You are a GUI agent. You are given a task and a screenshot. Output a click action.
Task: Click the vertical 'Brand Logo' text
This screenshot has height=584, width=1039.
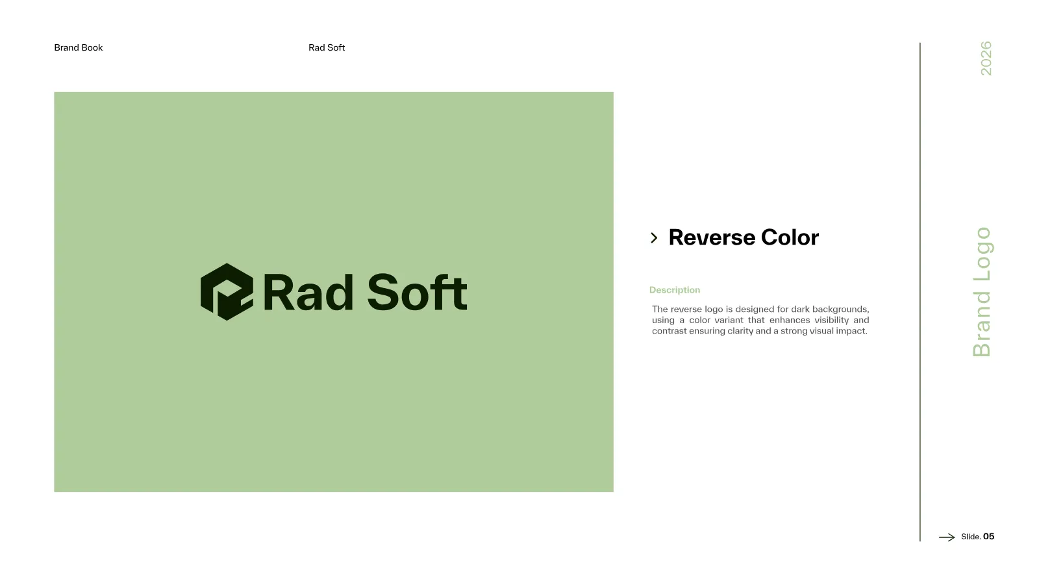tap(982, 292)
